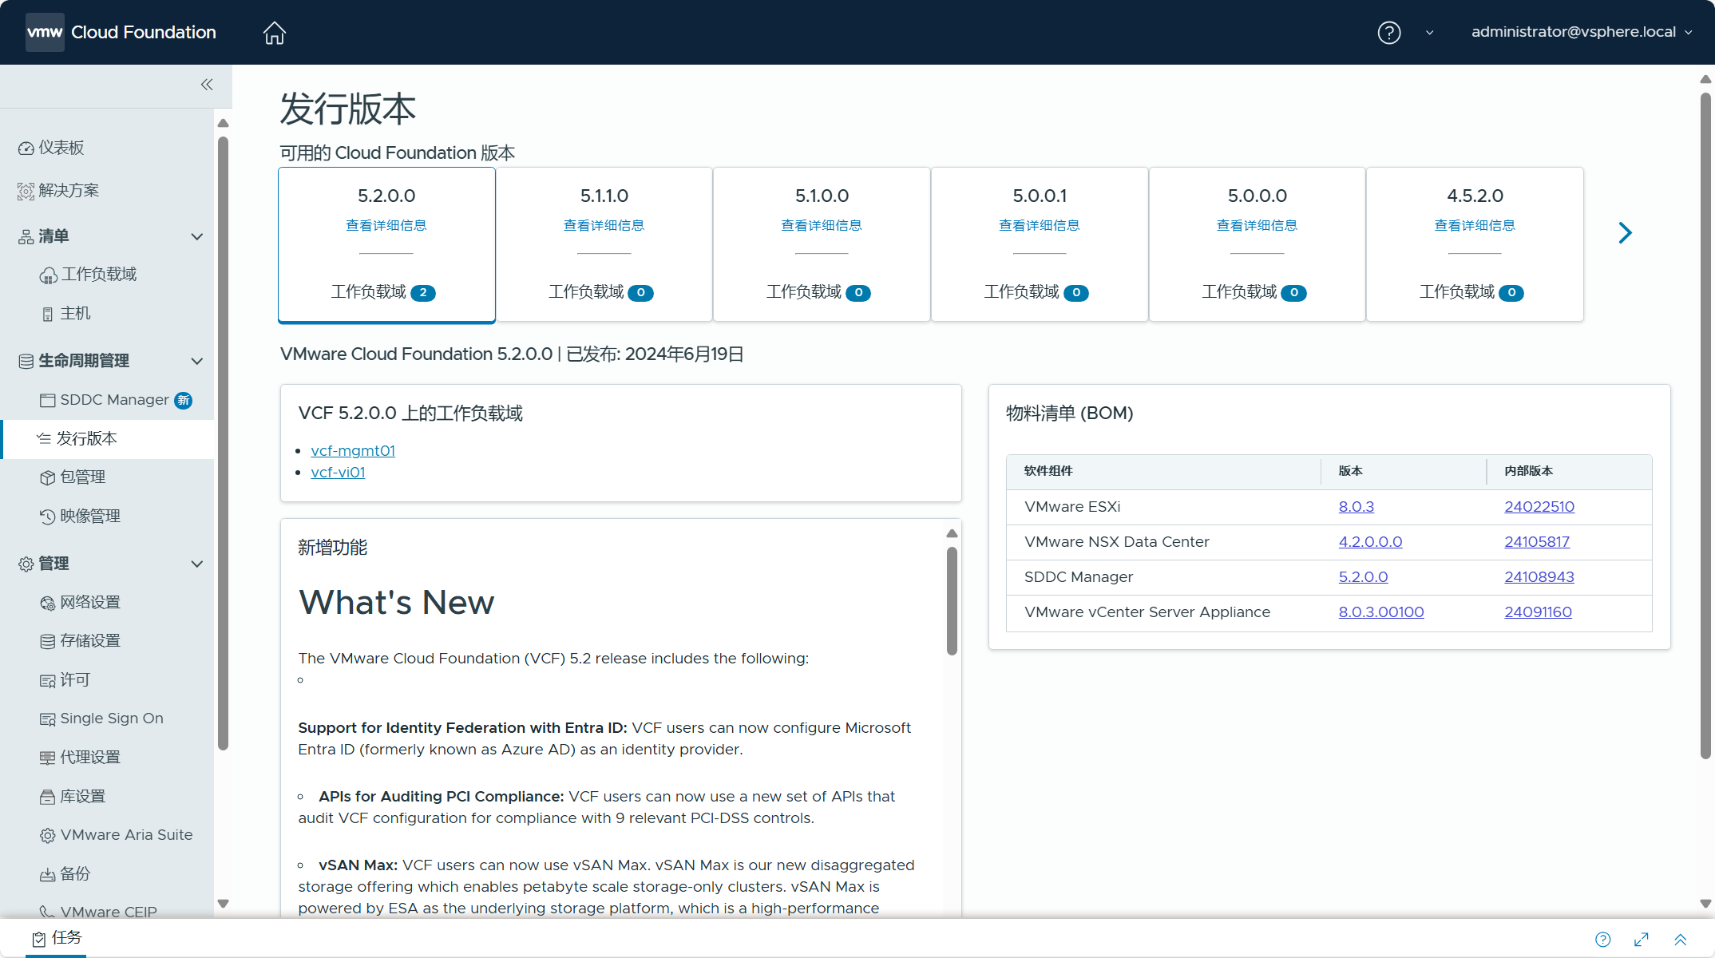Viewport: 1715px width, 958px height.
Task: Open the help question mark icon
Action: coord(1388,33)
